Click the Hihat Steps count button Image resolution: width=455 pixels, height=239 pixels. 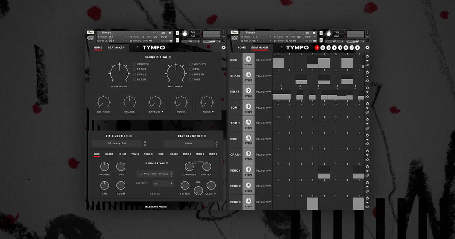249,91
